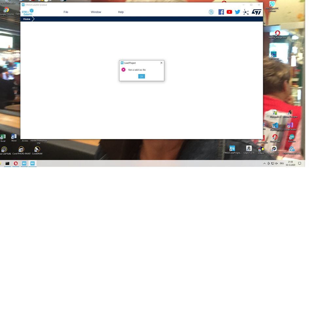327x318 pixels.
Task: Close the STM32CubeMX window
Action: click(x=259, y=5)
